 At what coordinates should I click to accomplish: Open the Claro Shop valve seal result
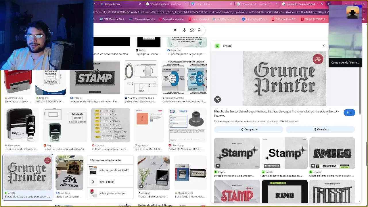[x=187, y=125]
